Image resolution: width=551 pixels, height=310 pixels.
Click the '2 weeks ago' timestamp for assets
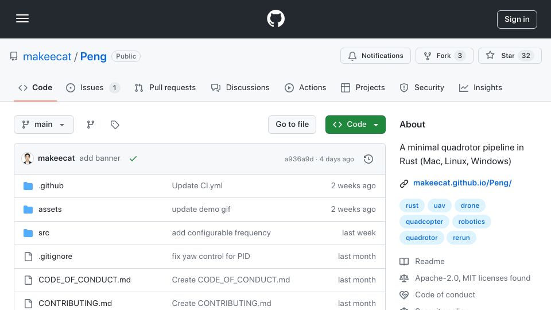353,209
